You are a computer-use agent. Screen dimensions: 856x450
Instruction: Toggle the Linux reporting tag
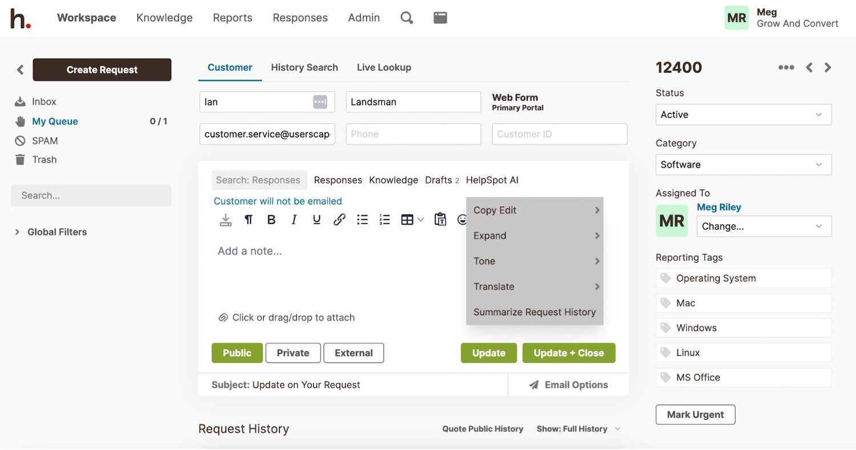[744, 353]
